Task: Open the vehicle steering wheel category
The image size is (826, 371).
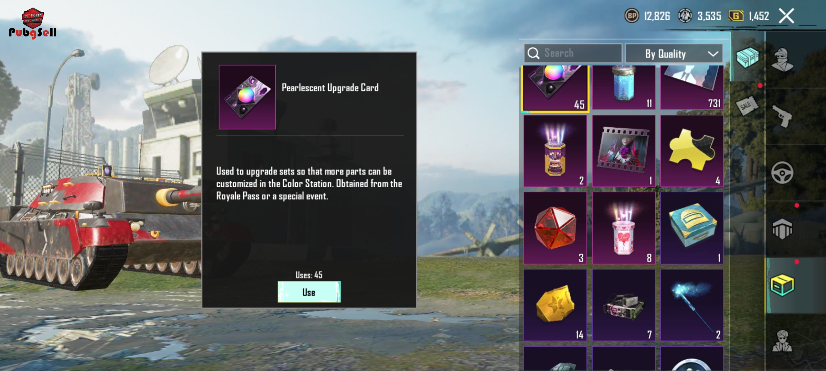Action: [782, 172]
